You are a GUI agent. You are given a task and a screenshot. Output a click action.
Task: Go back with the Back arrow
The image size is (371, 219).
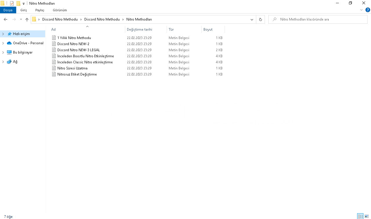(6, 19)
